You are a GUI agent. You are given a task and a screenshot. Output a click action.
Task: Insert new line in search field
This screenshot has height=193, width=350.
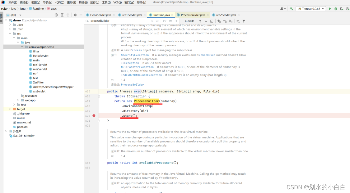(157, 21)
